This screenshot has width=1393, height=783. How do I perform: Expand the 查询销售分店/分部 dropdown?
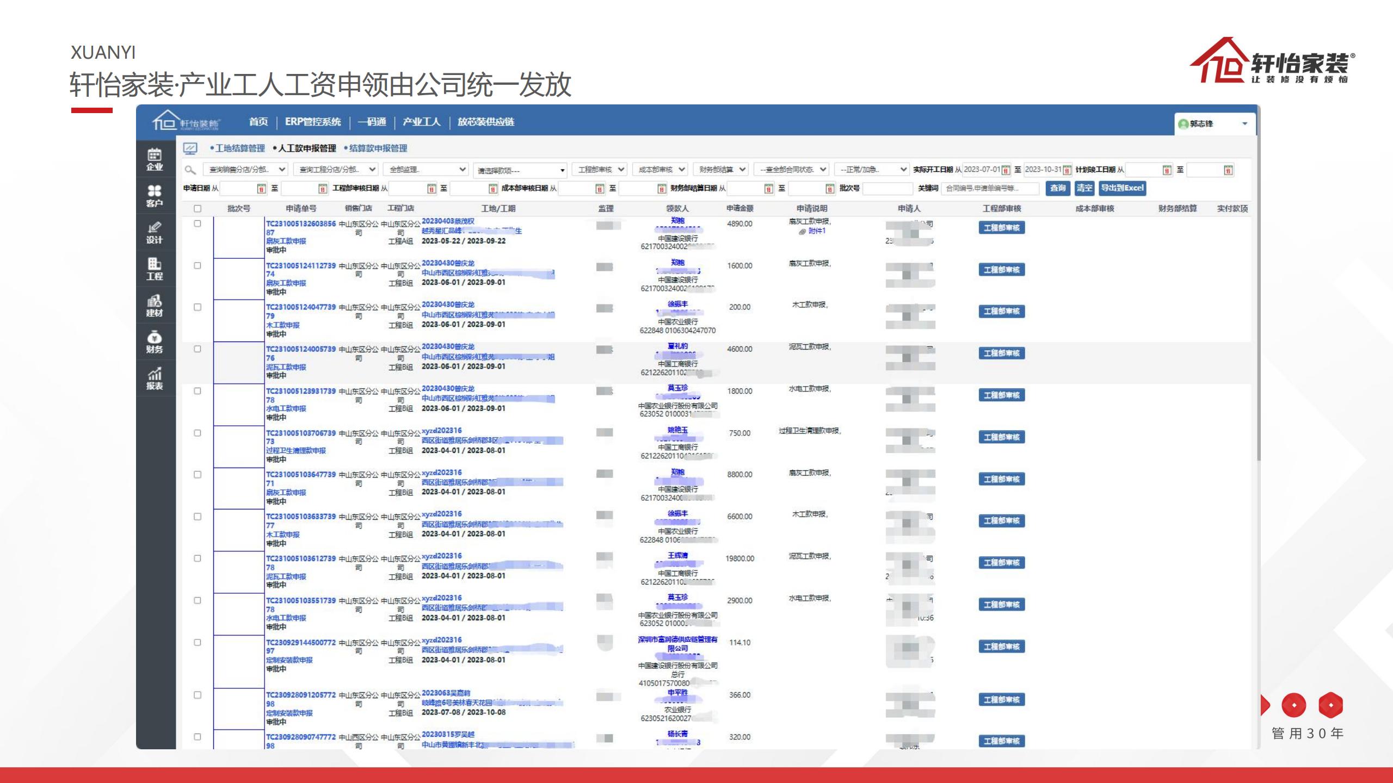pyautogui.click(x=245, y=170)
